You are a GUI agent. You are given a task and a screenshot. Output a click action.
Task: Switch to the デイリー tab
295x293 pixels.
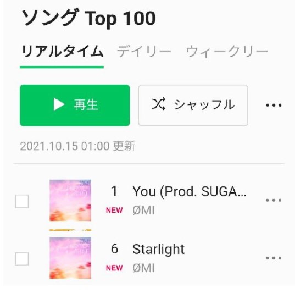click(x=144, y=52)
